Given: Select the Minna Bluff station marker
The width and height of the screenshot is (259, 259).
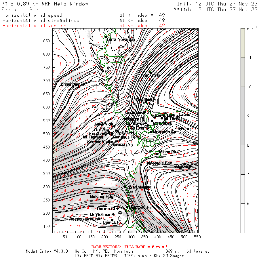Looking at the screenshot, I should coord(157,154).
